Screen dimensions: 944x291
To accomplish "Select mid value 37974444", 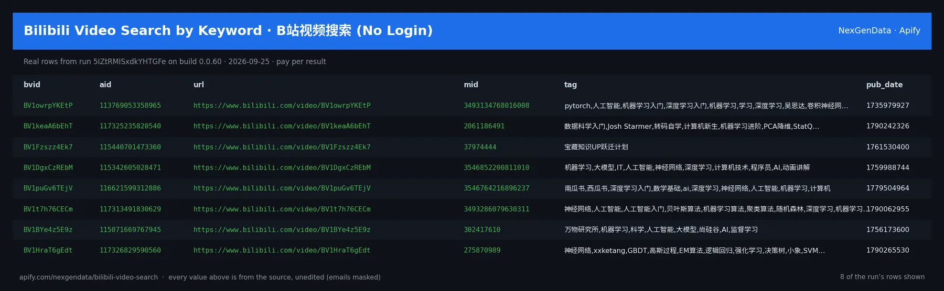I will pos(480,147).
